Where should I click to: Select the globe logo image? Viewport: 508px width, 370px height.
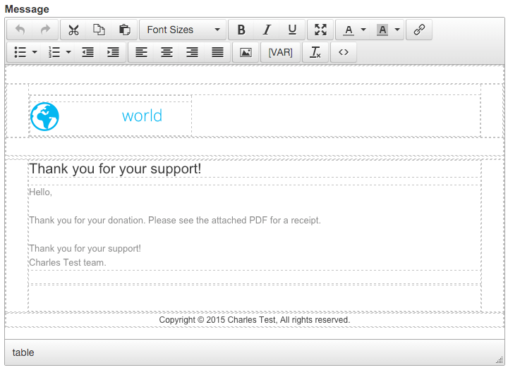[x=44, y=116]
